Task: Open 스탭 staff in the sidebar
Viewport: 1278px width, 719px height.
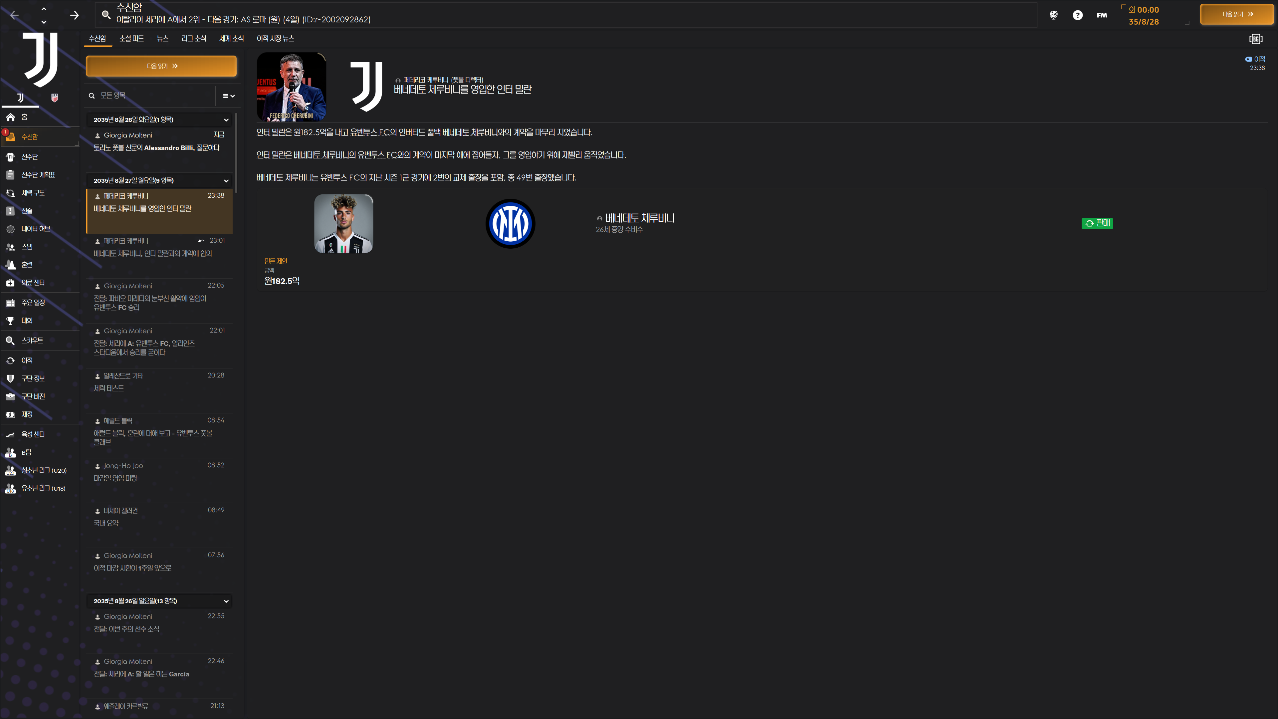Action: point(40,247)
